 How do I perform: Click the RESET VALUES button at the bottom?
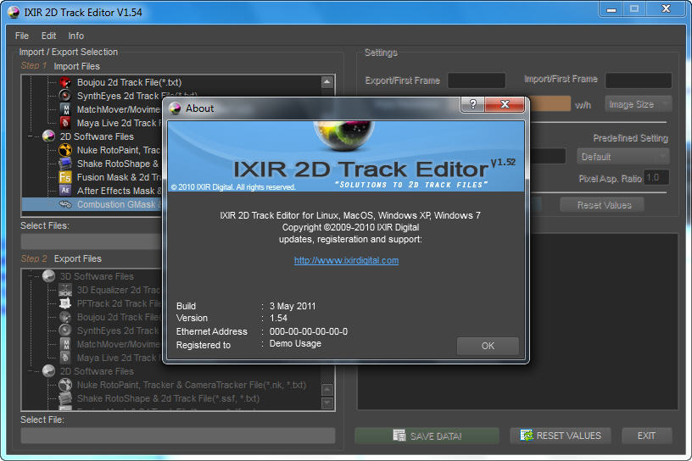point(560,436)
